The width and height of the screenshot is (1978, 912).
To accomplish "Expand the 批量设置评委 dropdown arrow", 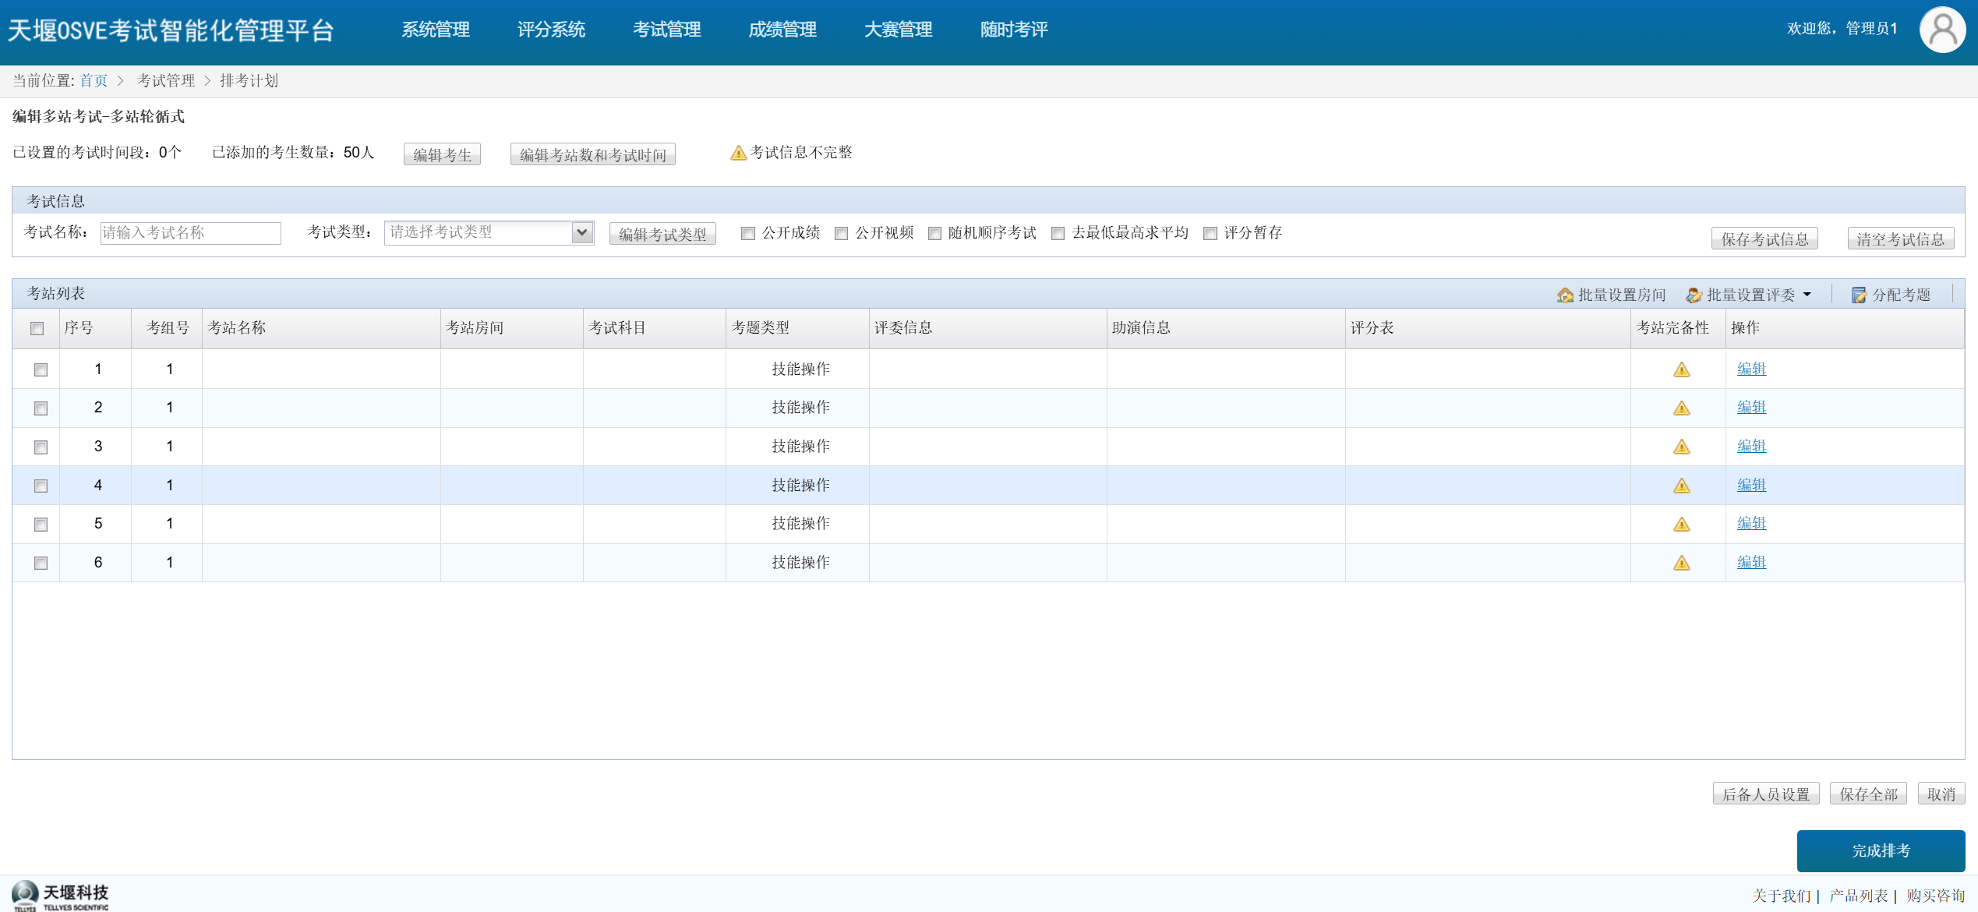I will 1807,295.
